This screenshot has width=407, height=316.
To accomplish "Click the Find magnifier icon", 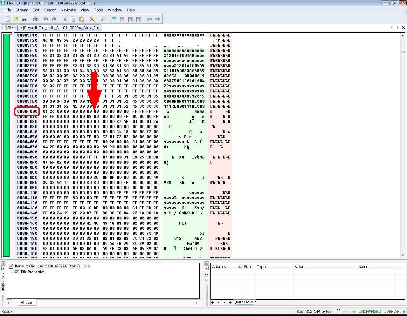I will click(x=103, y=19).
